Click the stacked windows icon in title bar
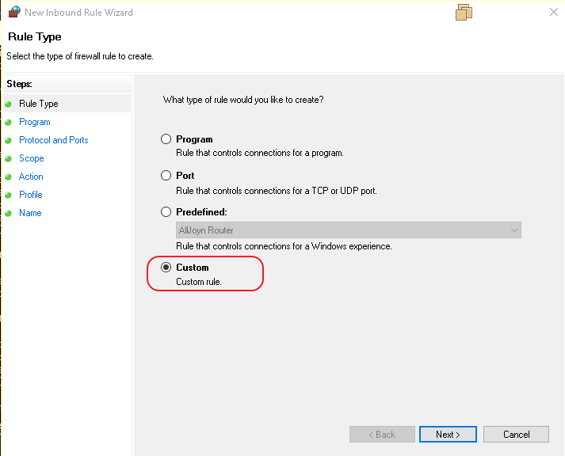This screenshot has height=456, width=565. tap(464, 12)
